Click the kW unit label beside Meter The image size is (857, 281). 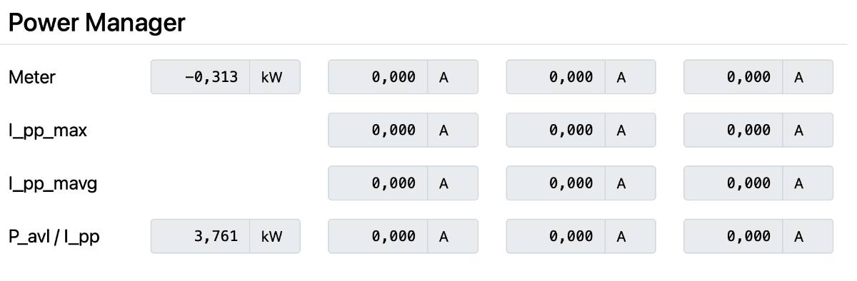[275, 77]
